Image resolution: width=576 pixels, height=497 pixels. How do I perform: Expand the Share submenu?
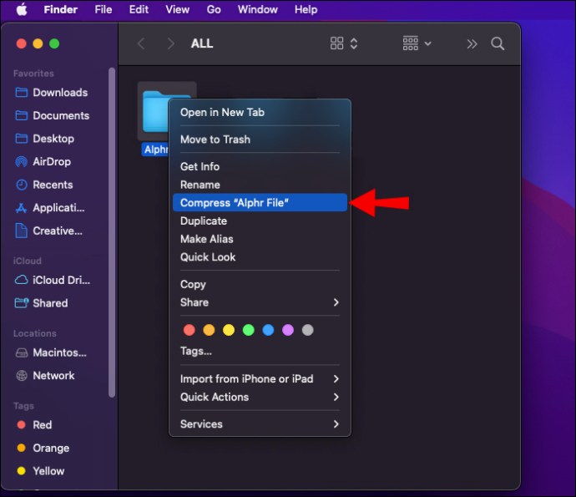(260, 302)
